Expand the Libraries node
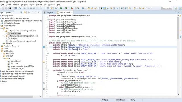The image size is (182, 102). 2,43
